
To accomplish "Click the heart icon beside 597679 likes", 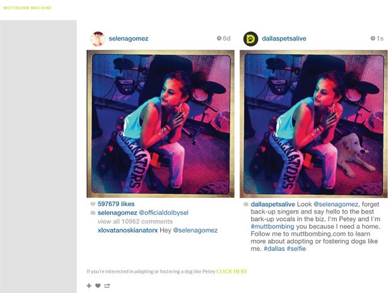I will [x=93, y=204].
